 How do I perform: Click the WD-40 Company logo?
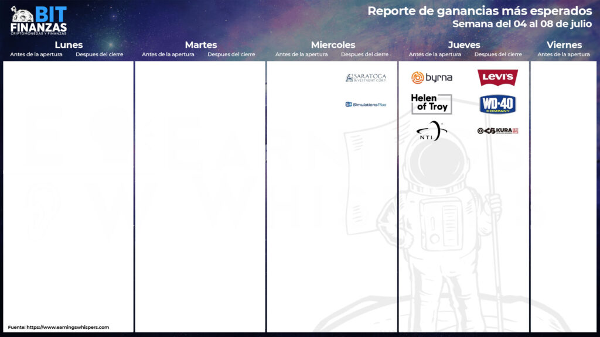point(497,104)
